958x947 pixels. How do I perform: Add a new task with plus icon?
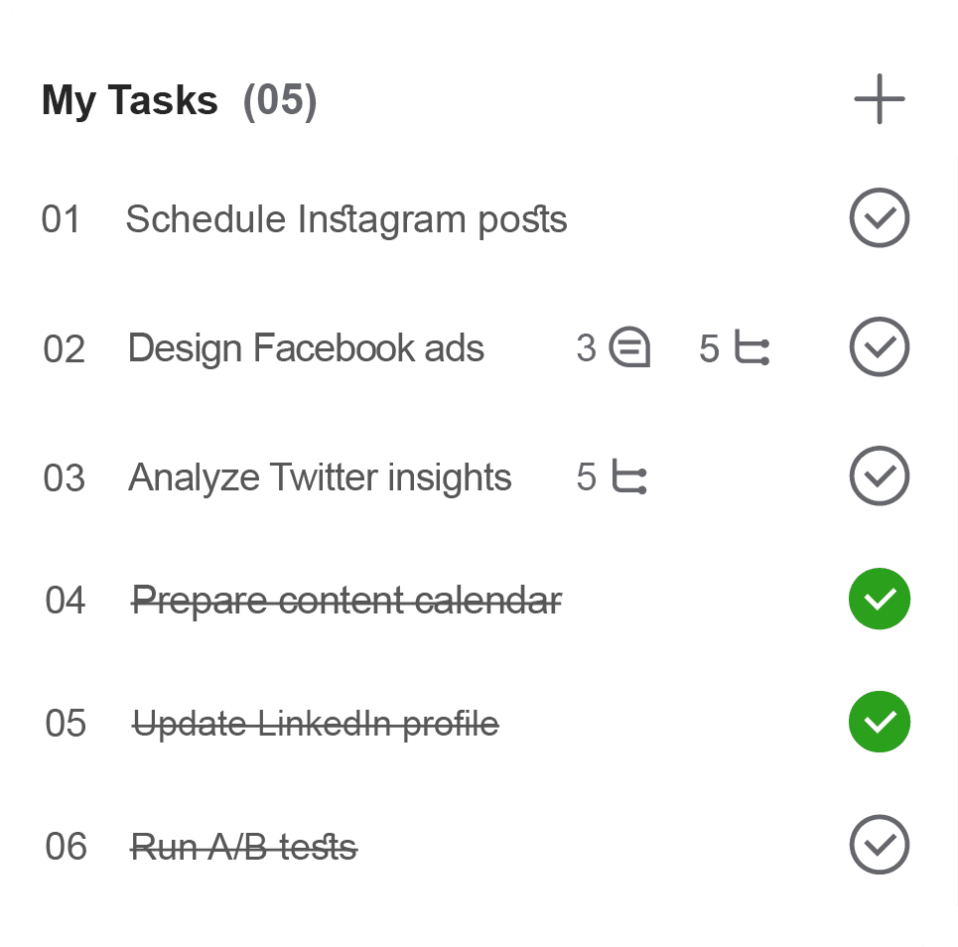(x=880, y=99)
